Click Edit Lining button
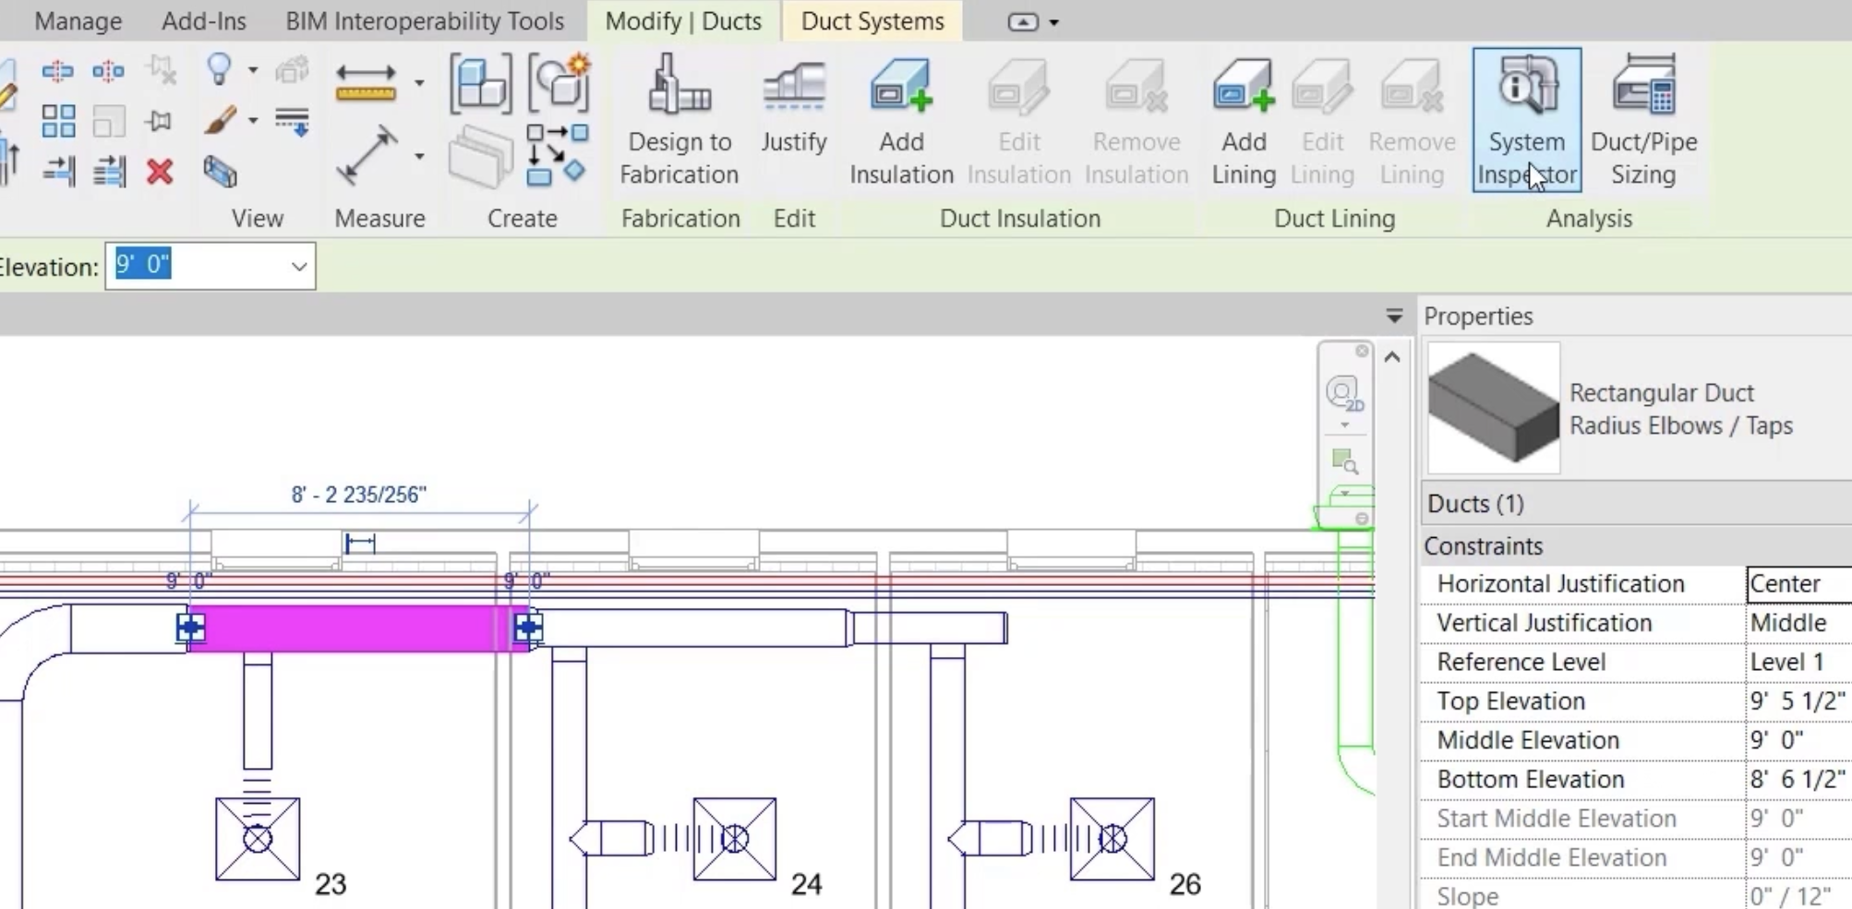This screenshot has width=1852, height=909. [1322, 120]
